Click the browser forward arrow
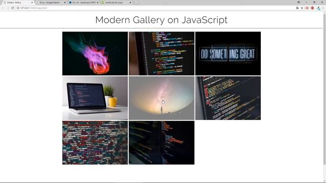This screenshot has width=326, height=183. 8,8
